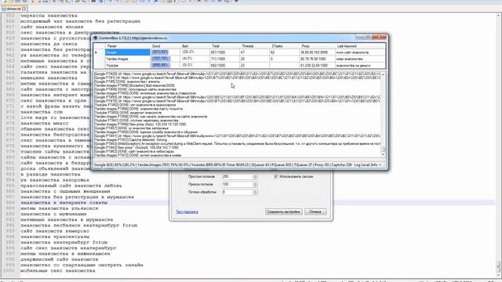Viewport: 502px width, 282px height.
Task: Click the Parser column header
Action: pyautogui.click(x=127, y=46)
